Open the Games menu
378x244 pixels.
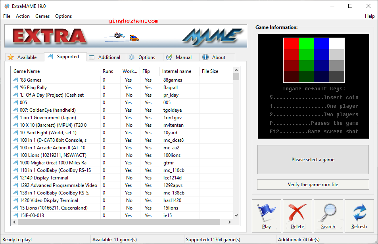(42, 16)
